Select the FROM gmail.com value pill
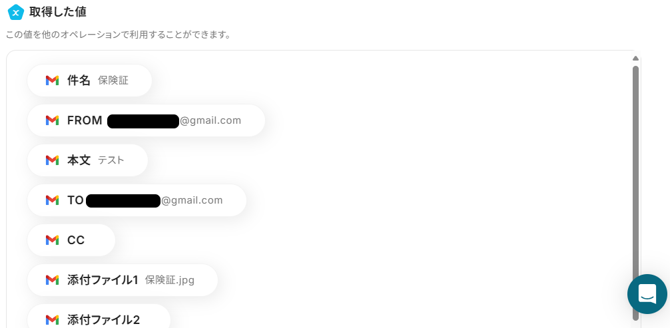 point(146,120)
